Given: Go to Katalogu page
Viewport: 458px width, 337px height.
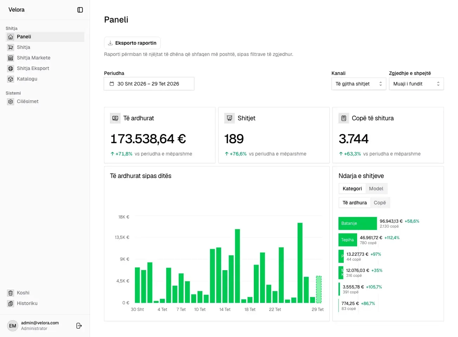Looking at the screenshot, I should tap(45, 79).
